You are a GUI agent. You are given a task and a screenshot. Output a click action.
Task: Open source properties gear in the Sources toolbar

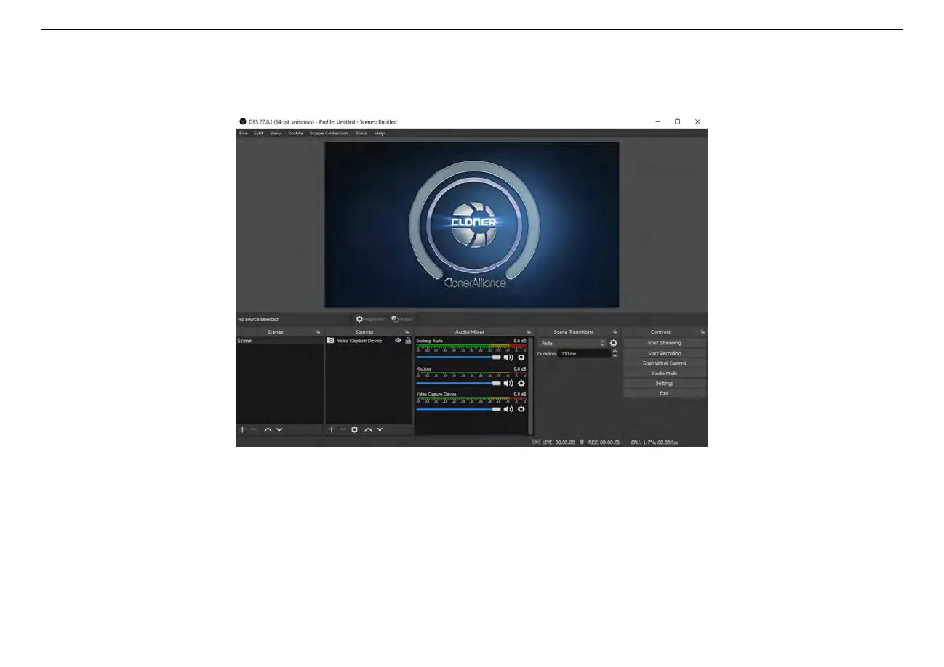pos(355,429)
